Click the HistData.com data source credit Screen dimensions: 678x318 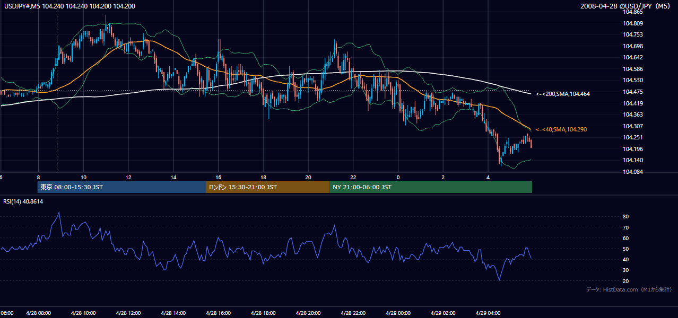629,289
